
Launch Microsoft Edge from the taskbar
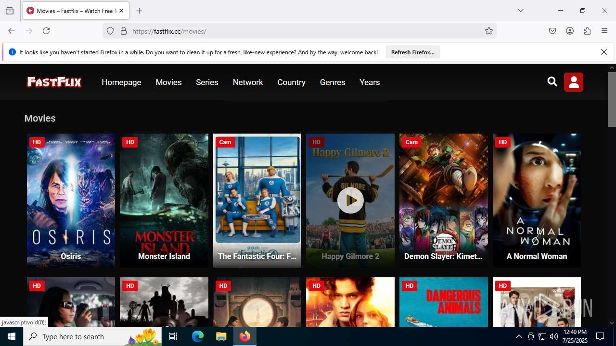pyautogui.click(x=198, y=336)
